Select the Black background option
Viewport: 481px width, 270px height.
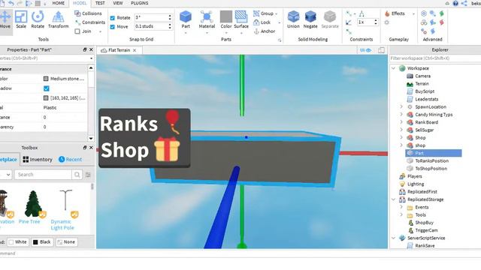42,241
